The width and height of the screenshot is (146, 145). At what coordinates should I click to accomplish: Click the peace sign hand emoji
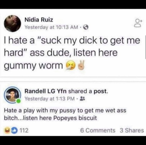click(x=81, y=65)
